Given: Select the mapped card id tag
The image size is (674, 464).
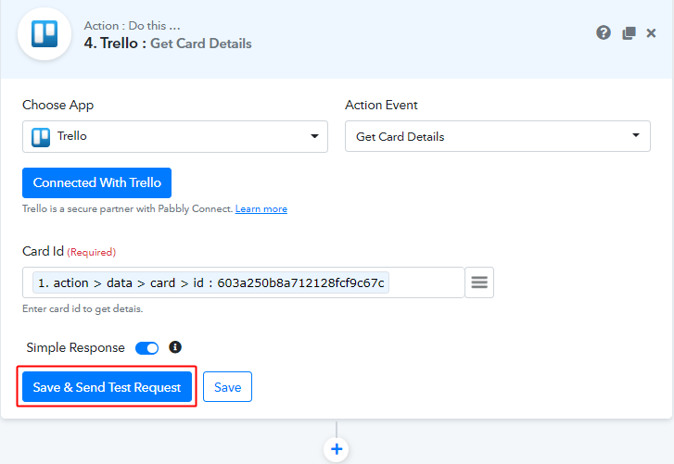Looking at the screenshot, I should coord(210,282).
